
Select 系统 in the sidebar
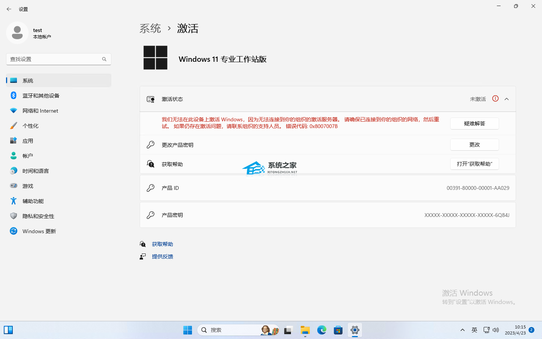(59, 80)
